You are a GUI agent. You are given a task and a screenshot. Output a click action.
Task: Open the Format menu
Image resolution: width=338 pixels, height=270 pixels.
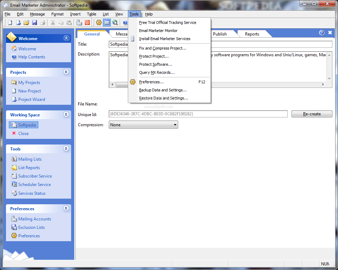57,14
